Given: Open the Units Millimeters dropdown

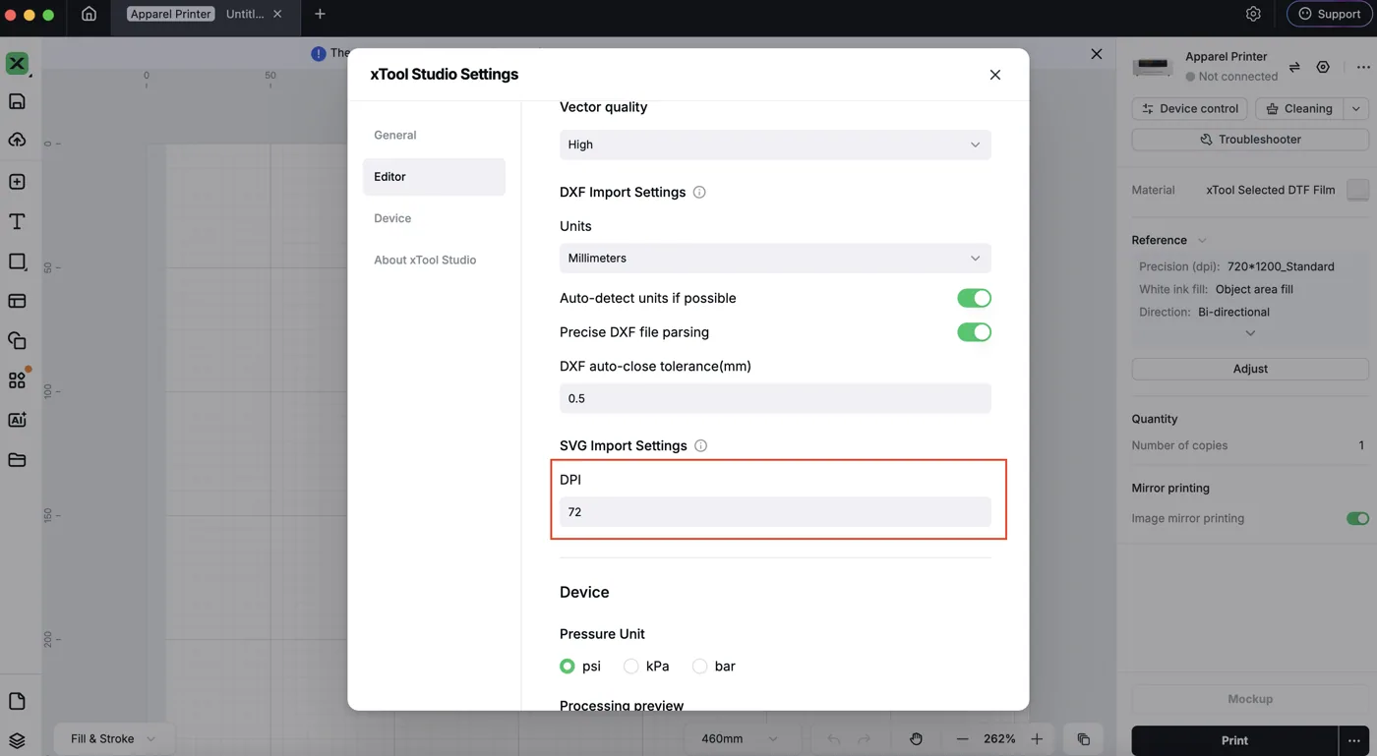Looking at the screenshot, I should pyautogui.click(x=775, y=258).
